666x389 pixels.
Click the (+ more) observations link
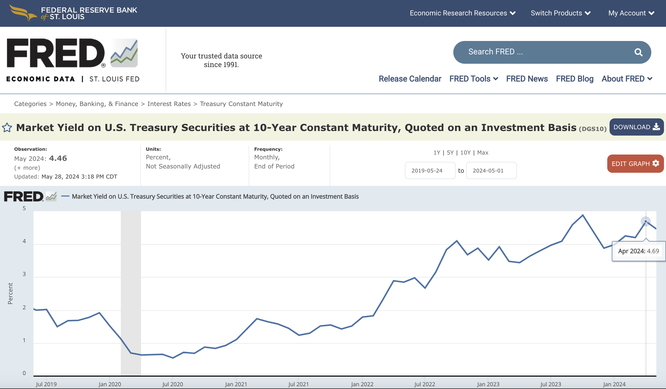(x=27, y=168)
